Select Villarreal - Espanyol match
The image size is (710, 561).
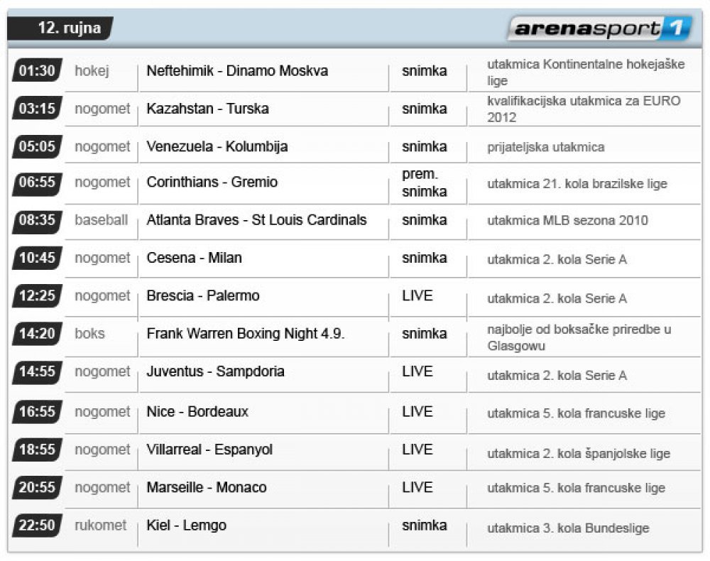tap(209, 450)
